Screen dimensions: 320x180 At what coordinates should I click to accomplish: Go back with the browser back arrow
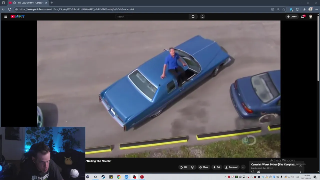pos(3,9)
